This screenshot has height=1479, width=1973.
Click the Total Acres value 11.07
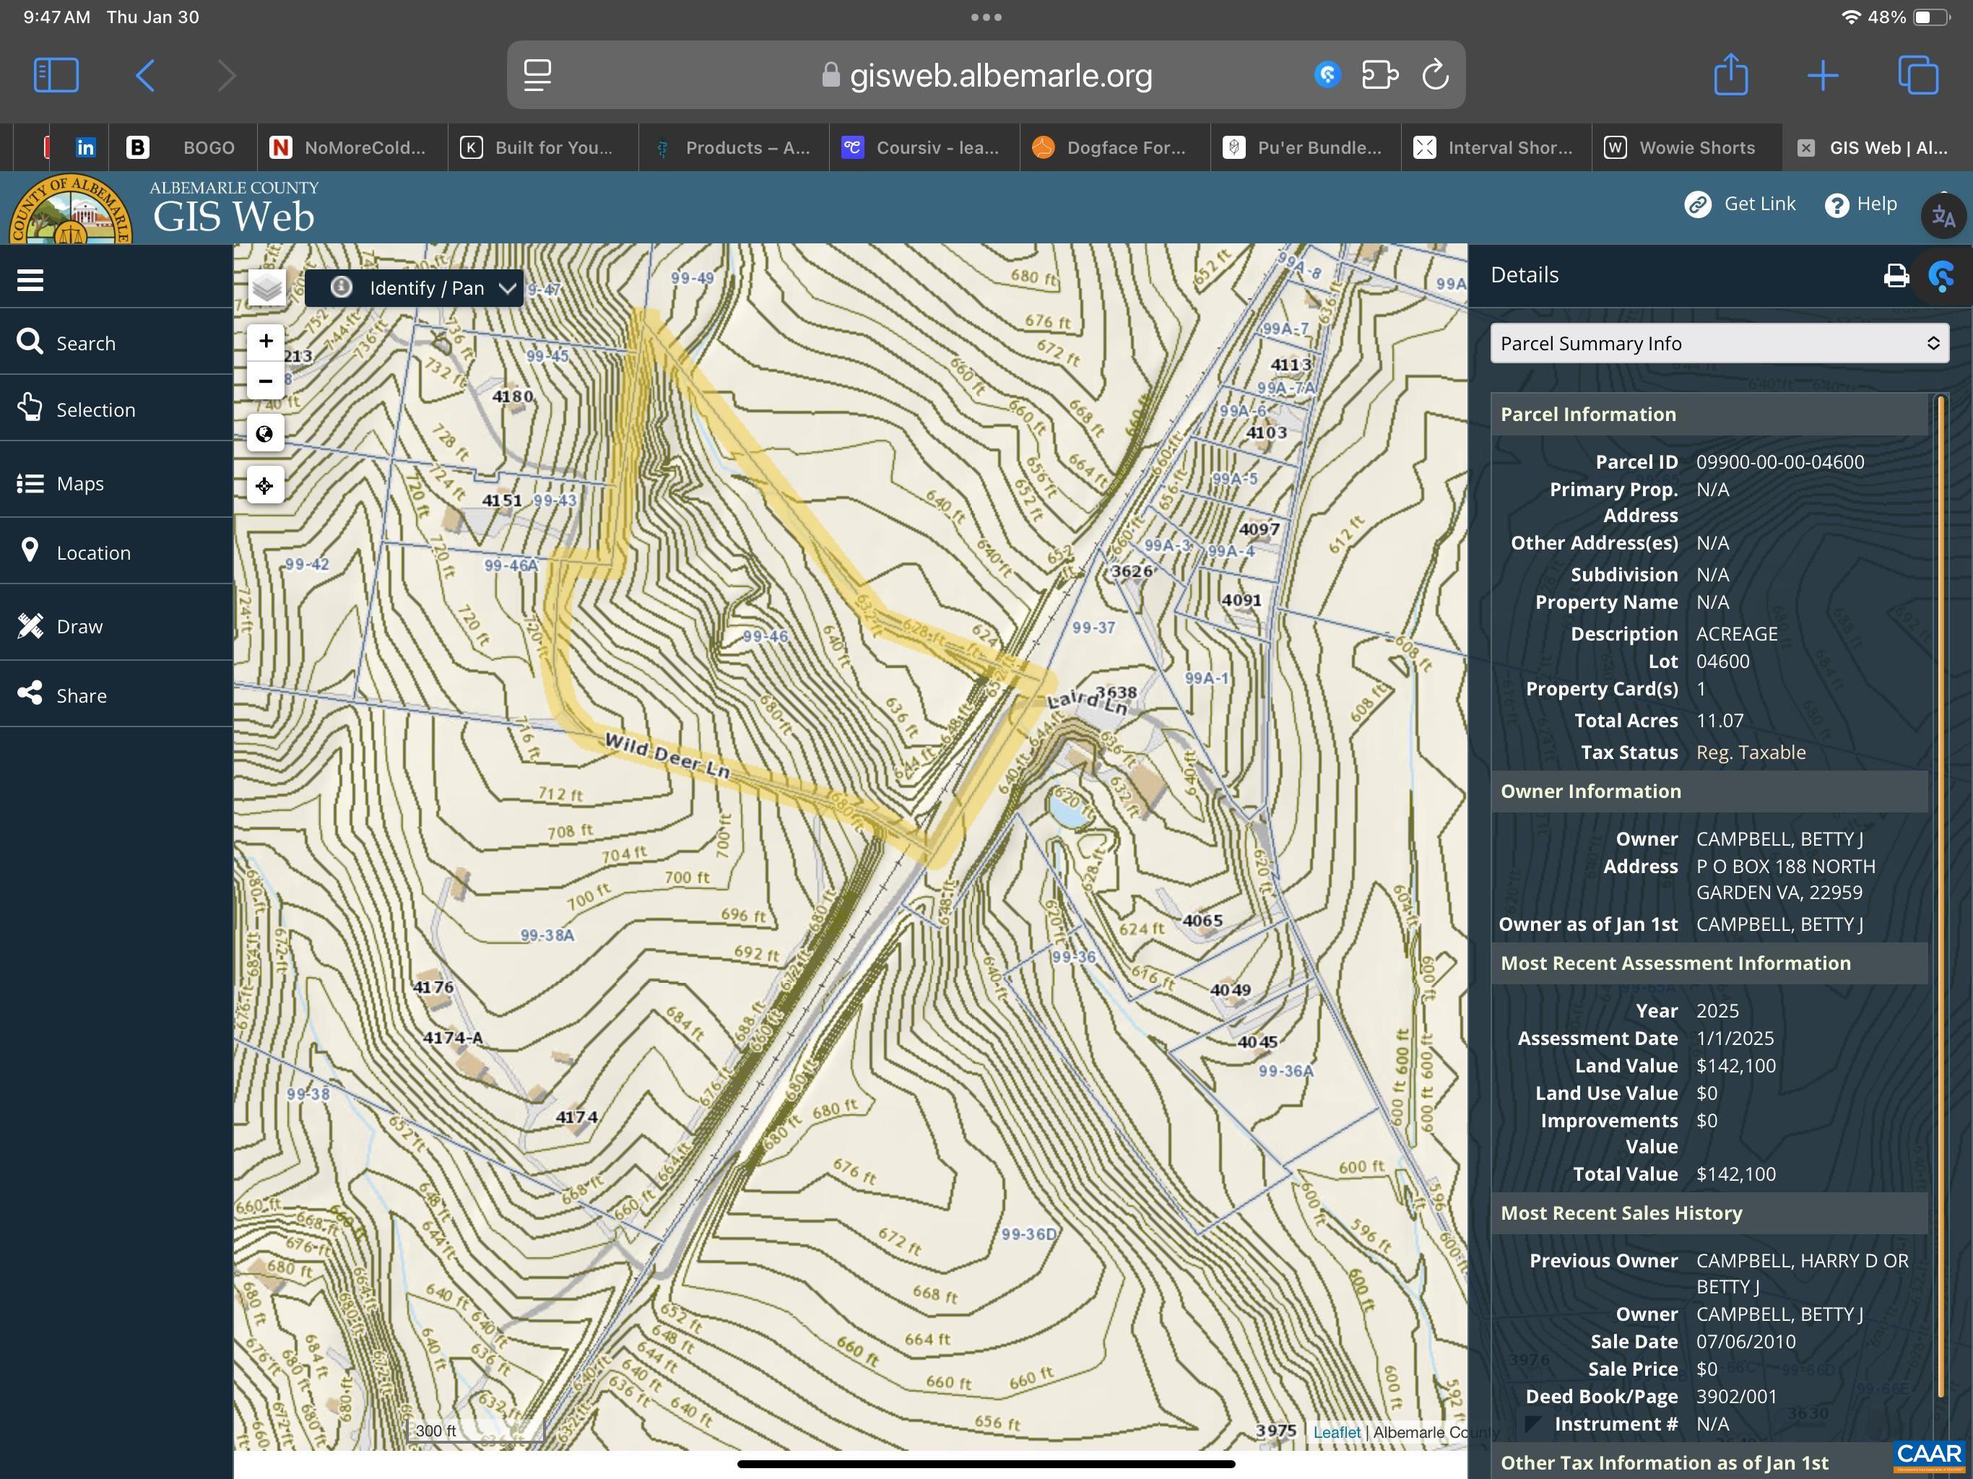pyautogui.click(x=1719, y=721)
